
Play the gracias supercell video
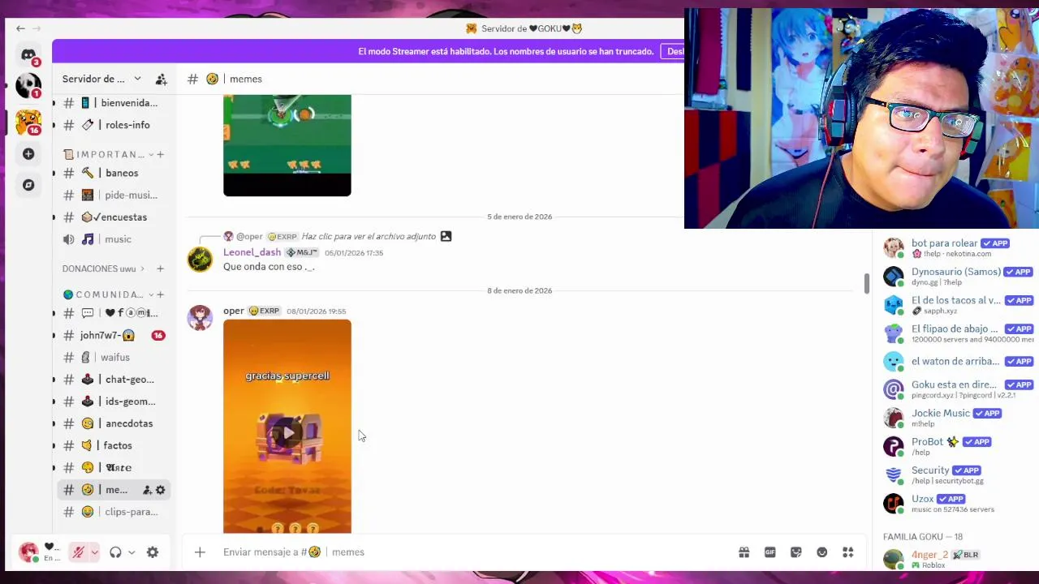287,433
